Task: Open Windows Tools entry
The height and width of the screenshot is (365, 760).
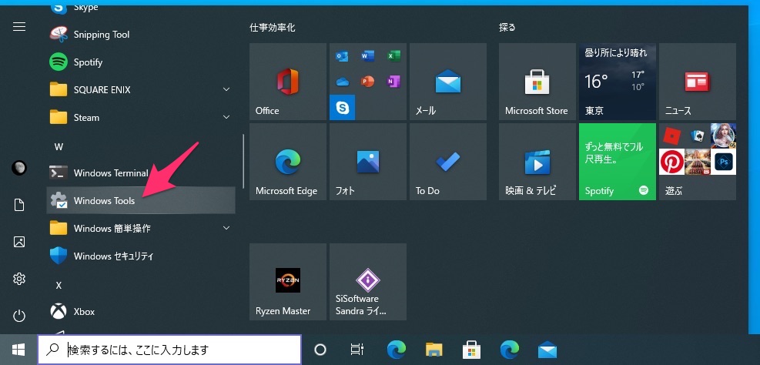Action: pyautogui.click(x=141, y=200)
